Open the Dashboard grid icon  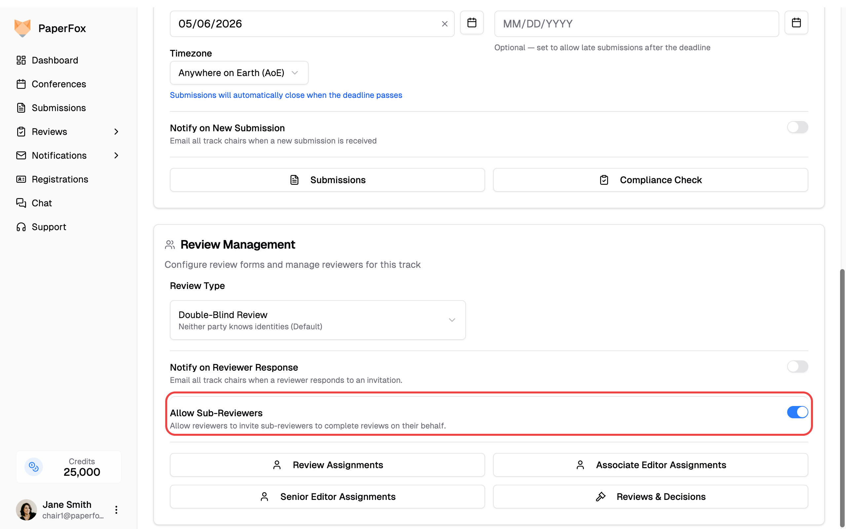[21, 60]
